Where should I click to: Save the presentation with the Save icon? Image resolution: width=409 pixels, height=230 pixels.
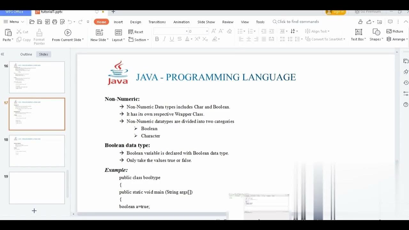(x=40, y=22)
